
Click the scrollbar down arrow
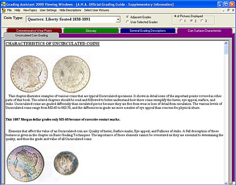[x=226, y=183]
